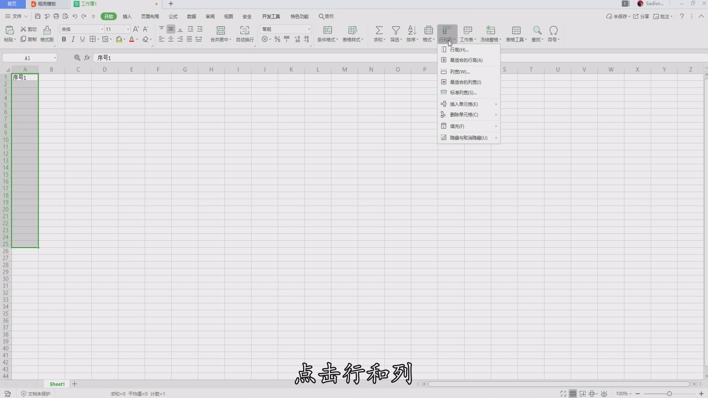
Task: Toggle underline formatting
Action: pyautogui.click(x=82, y=39)
